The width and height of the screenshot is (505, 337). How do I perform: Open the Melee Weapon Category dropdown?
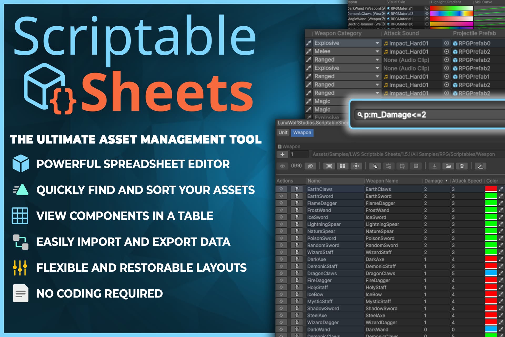pyautogui.click(x=377, y=51)
